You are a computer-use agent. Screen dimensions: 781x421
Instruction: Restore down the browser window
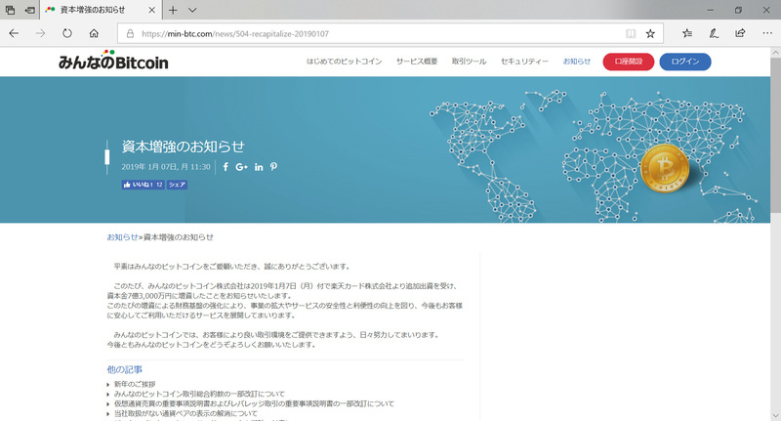[739, 10]
